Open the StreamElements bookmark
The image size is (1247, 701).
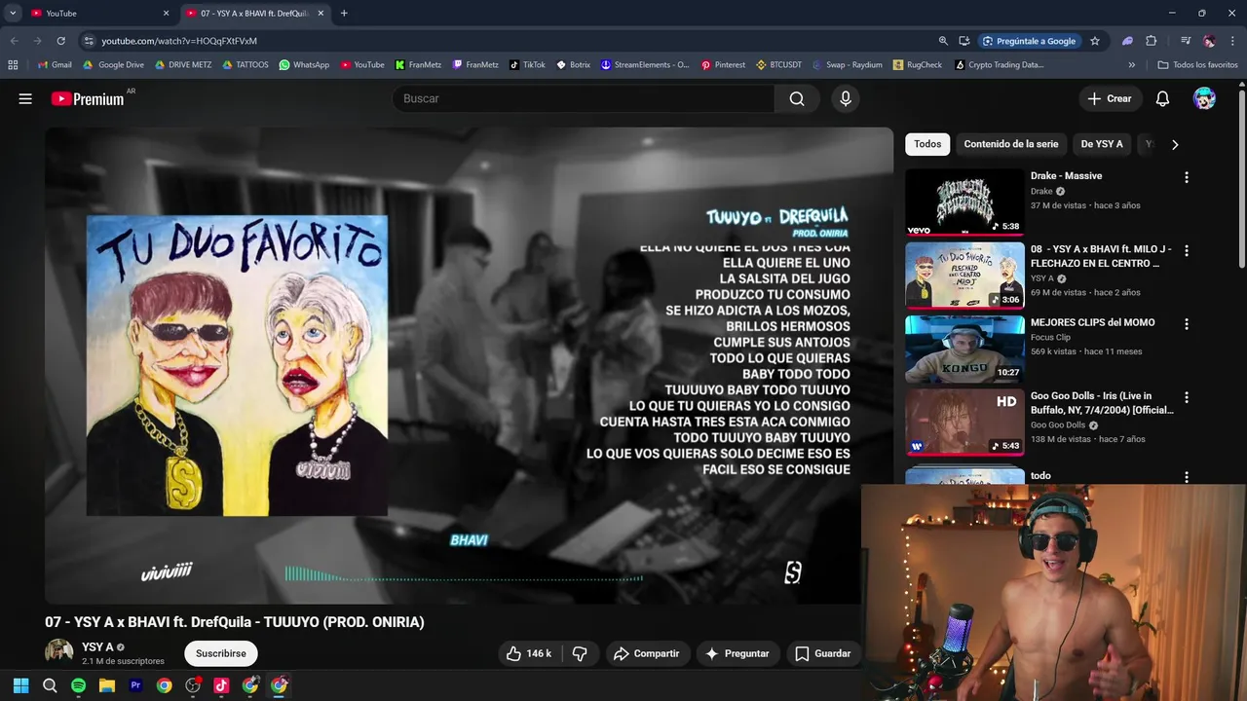point(644,65)
